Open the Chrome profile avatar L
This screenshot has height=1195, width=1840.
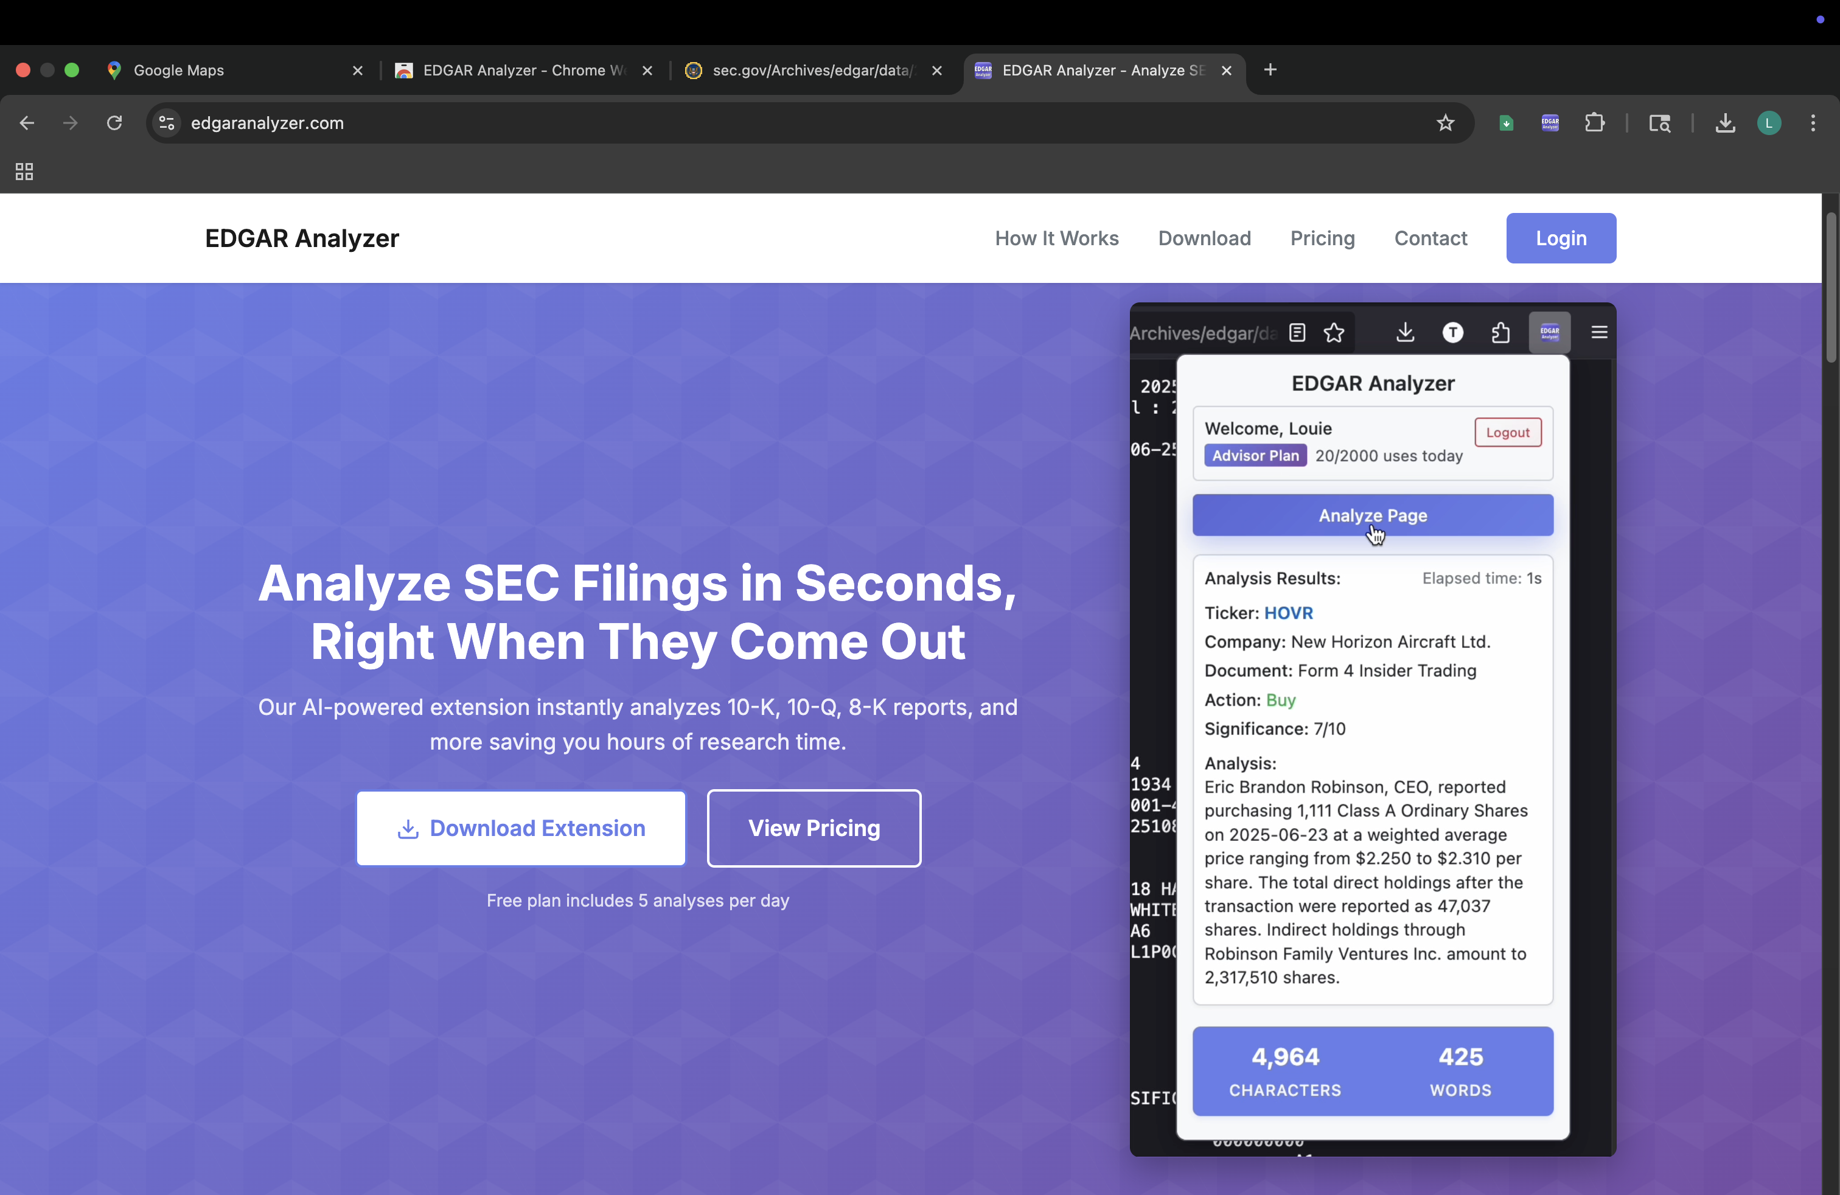pos(1769,123)
